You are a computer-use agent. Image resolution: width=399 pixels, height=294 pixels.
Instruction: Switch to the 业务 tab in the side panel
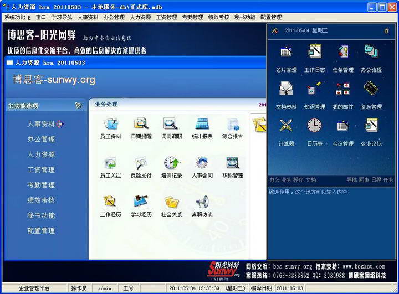click(x=287, y=180)
